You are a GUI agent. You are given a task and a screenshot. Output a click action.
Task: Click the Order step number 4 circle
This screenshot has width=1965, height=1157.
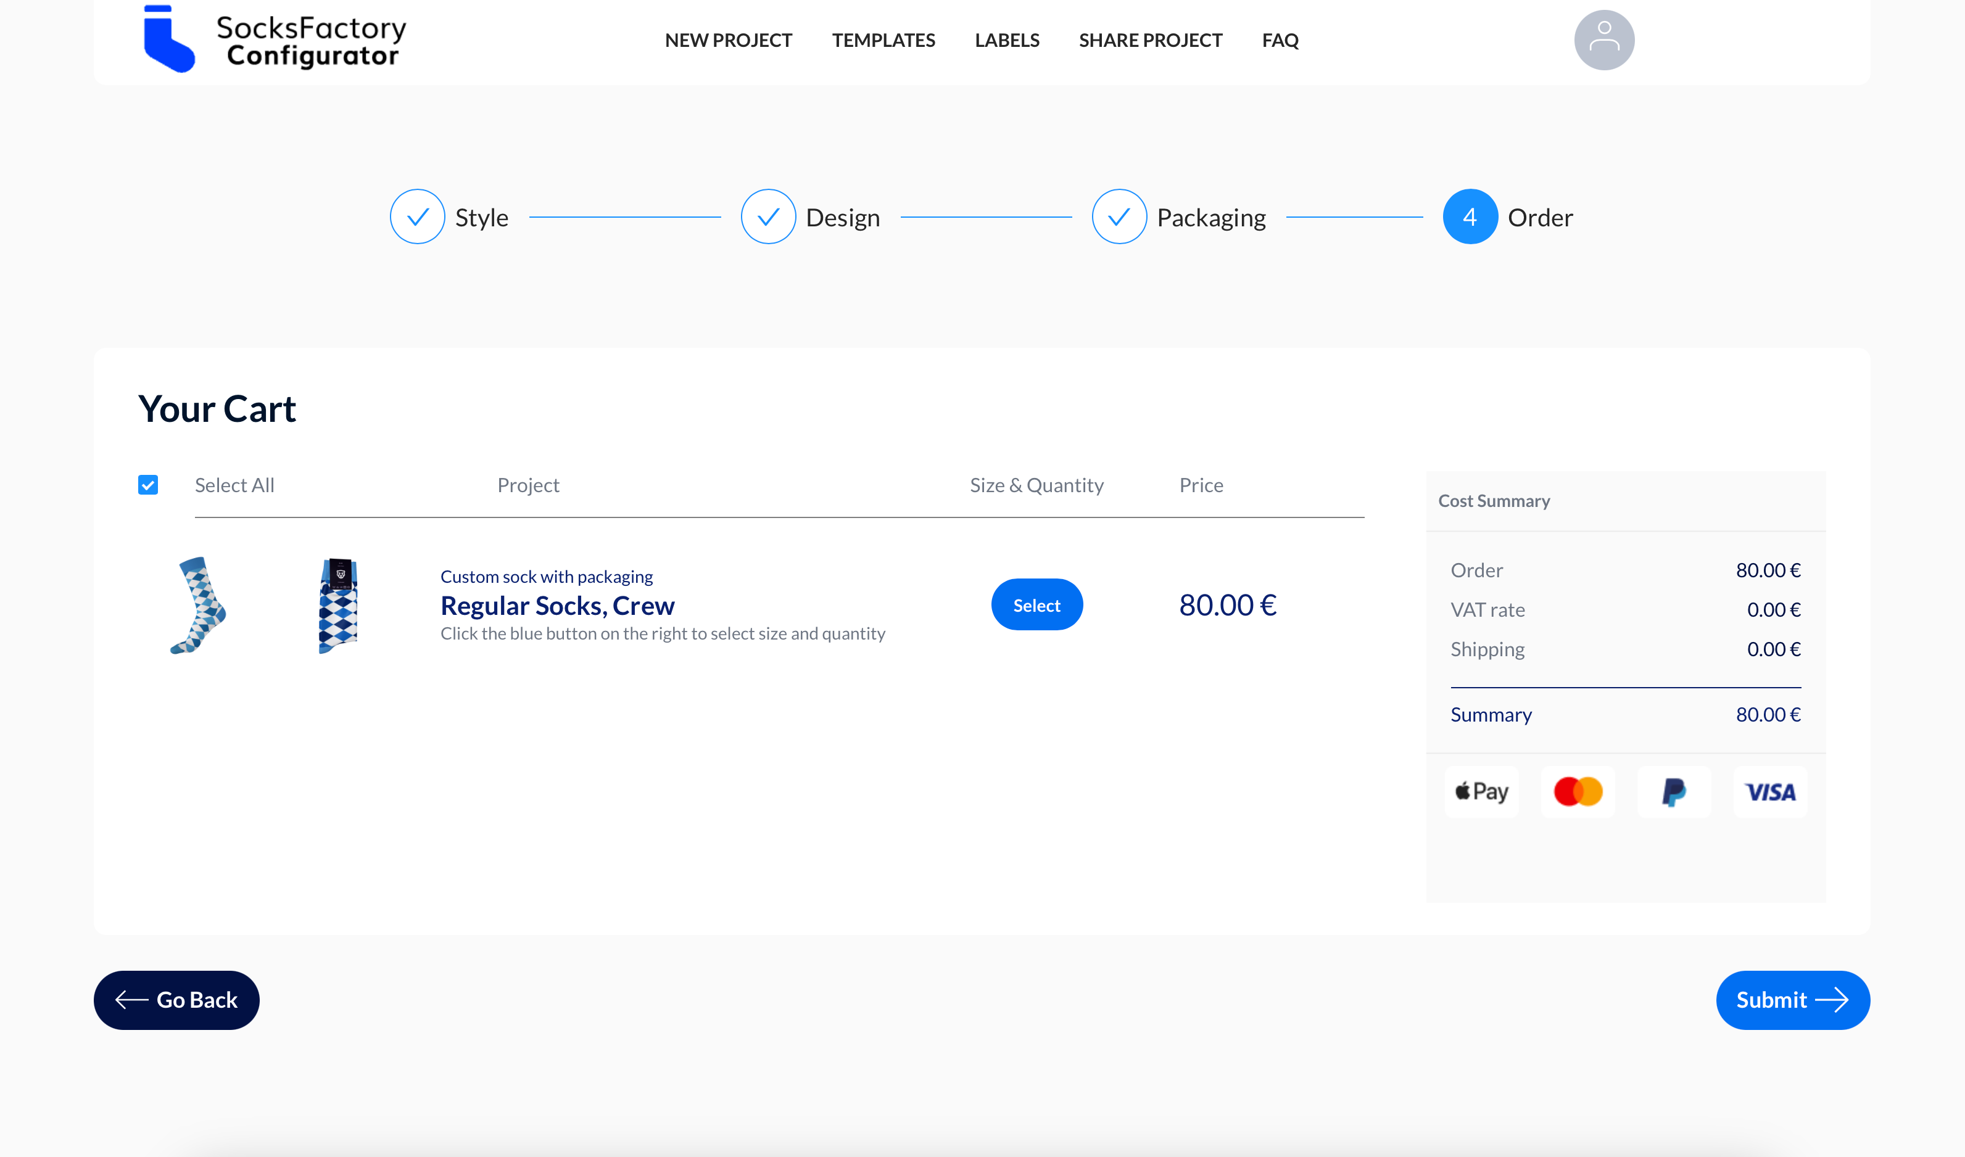point(1470,216)
